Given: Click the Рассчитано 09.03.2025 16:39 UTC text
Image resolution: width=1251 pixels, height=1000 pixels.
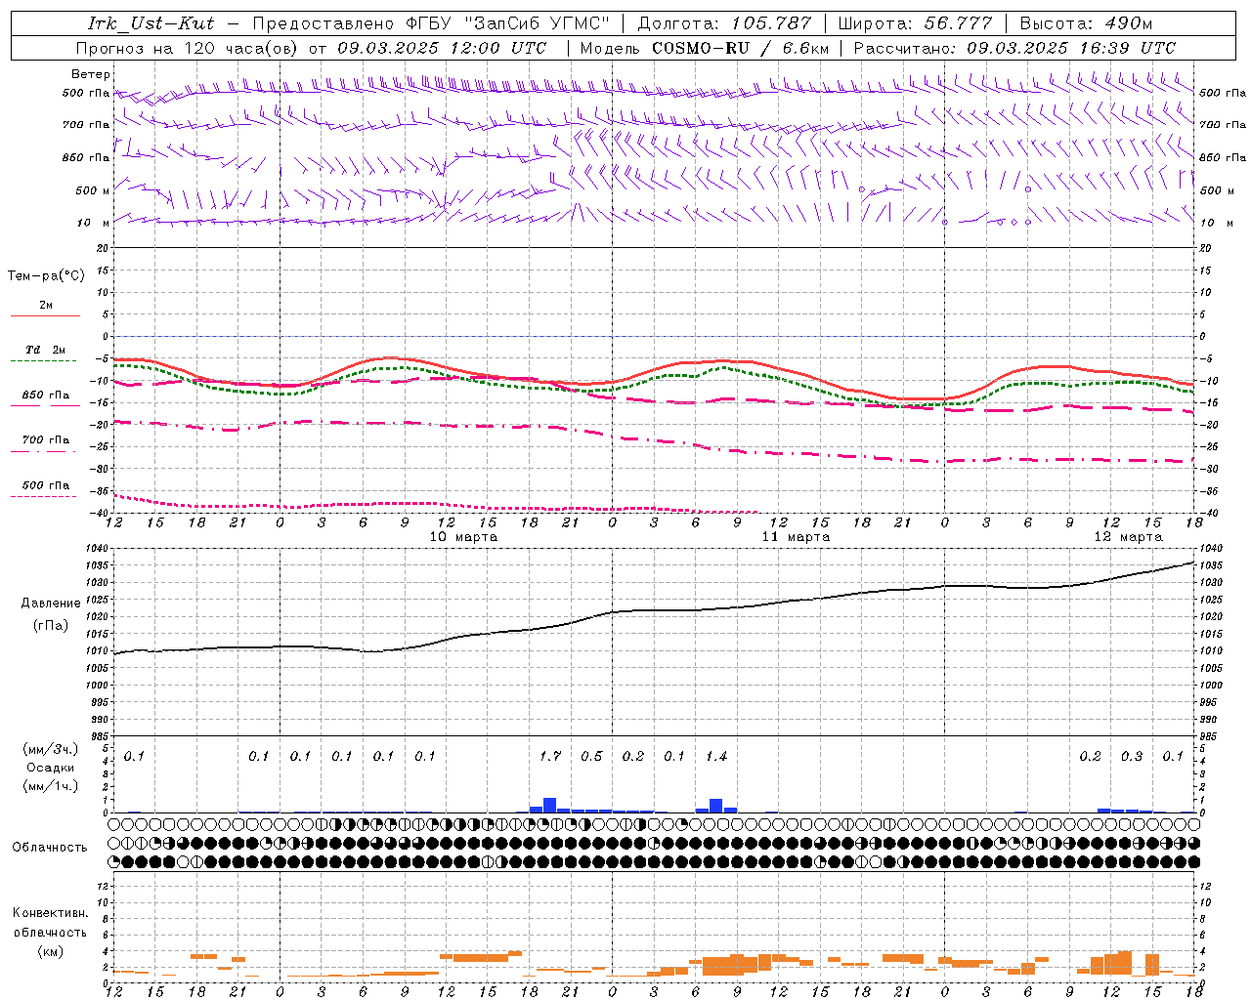Looking at the screenshot, I should tap(1014, 48).
